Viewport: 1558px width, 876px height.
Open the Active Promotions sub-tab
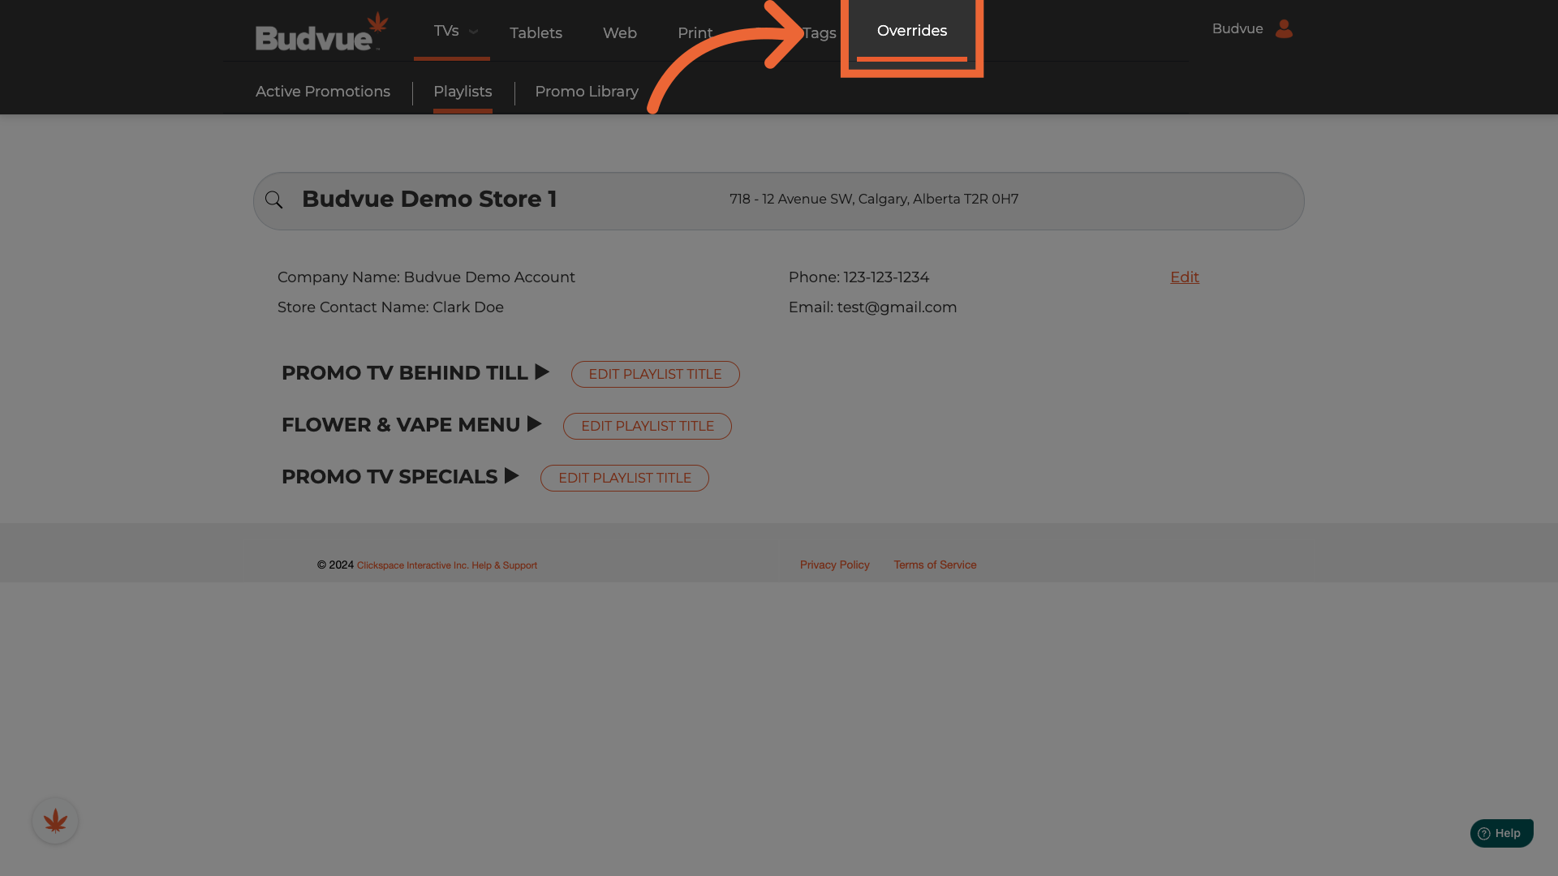(x=323, y=92)
